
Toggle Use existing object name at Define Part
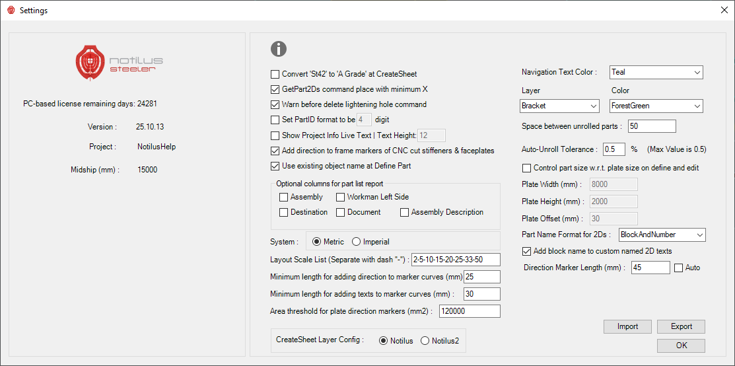click(x=275, y=166)
